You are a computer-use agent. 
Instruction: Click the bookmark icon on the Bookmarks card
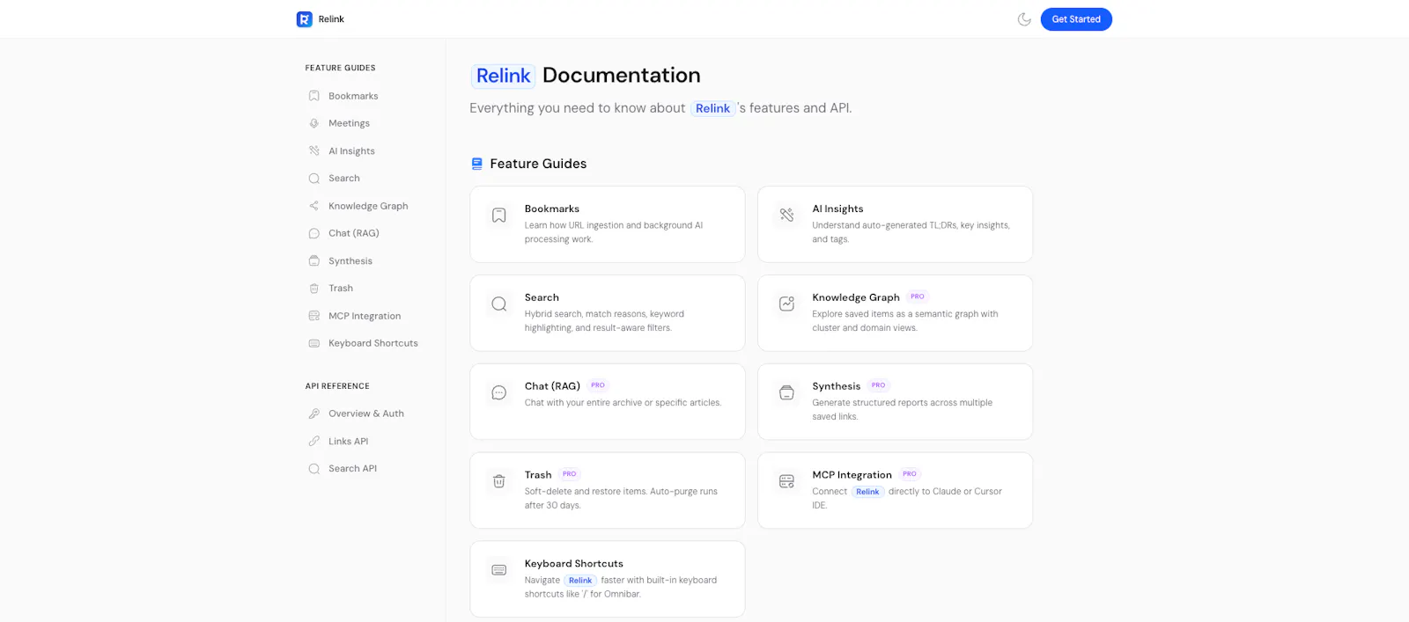[499, 216]
